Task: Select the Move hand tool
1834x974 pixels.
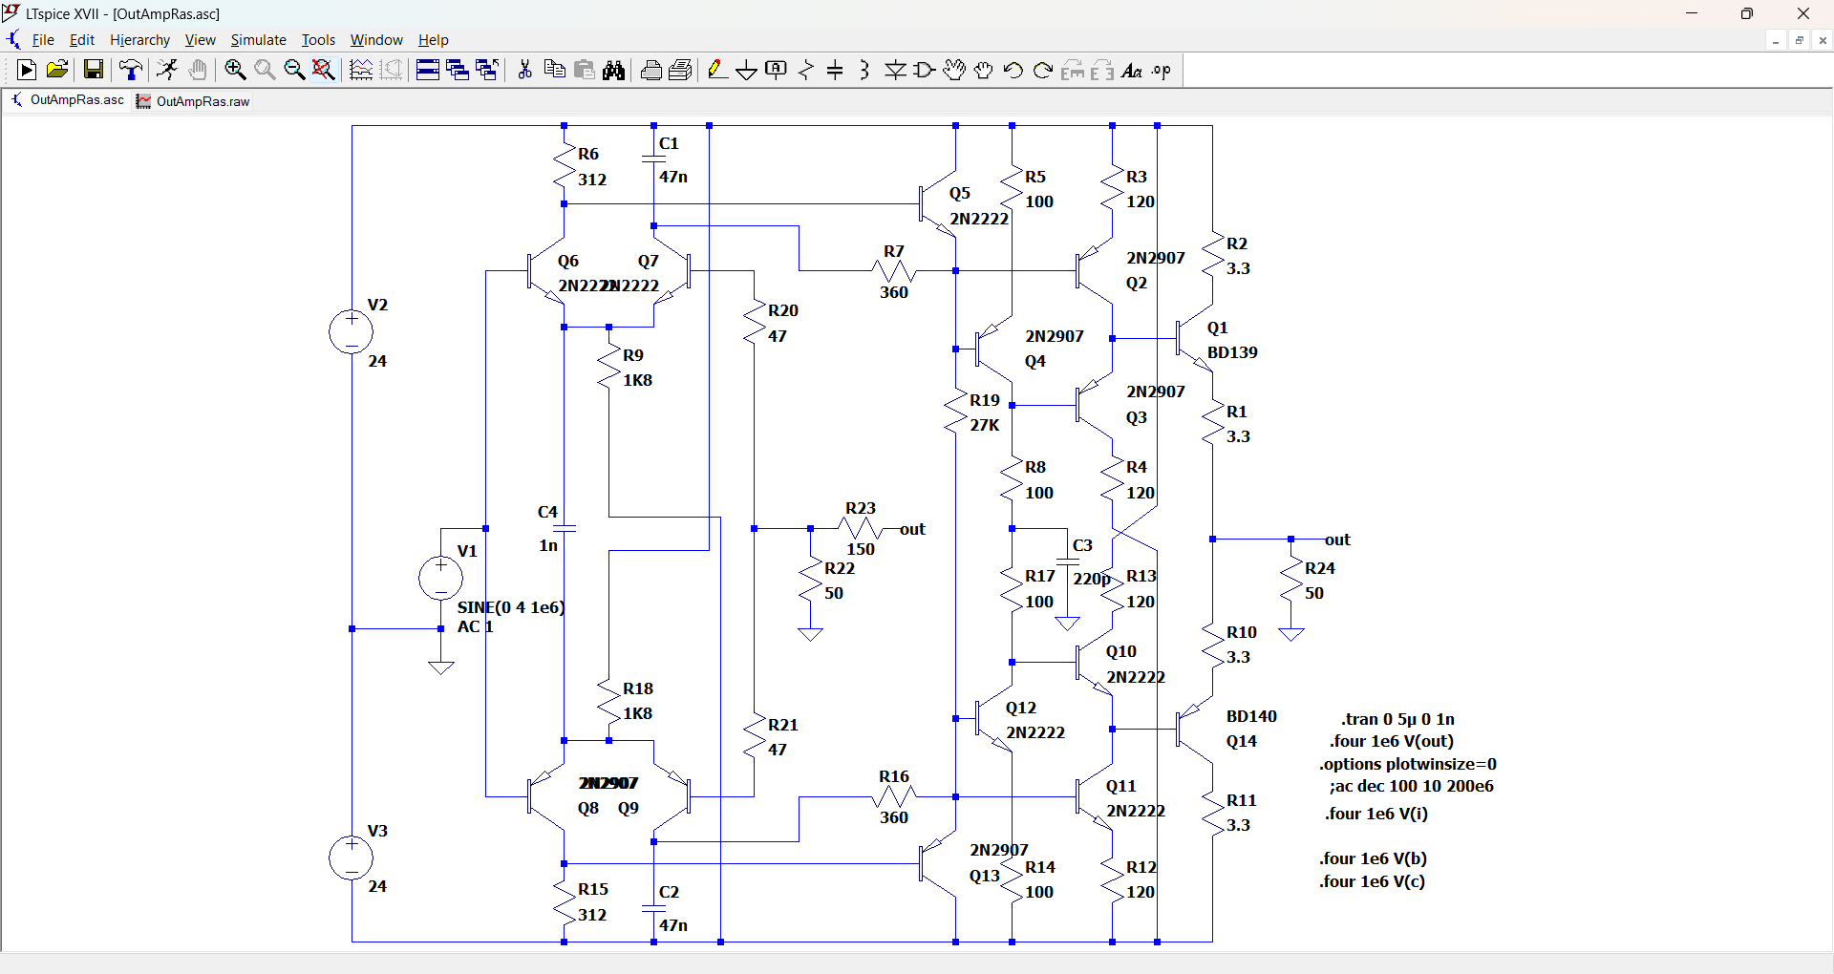Action: 954,70
